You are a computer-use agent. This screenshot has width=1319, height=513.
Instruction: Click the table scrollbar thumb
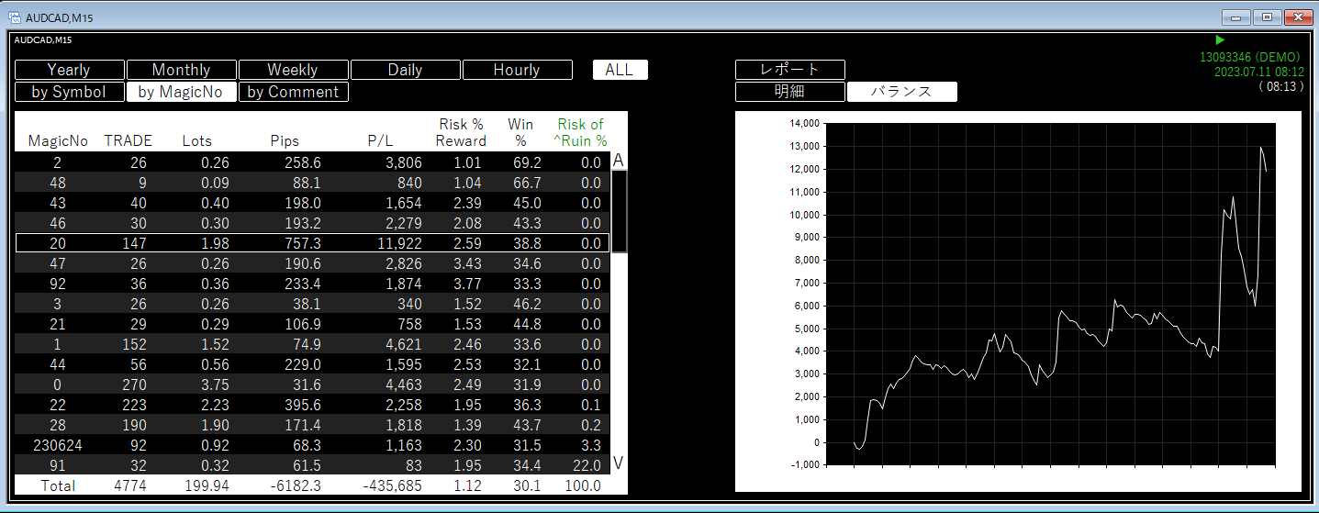[x=620, y=211]
